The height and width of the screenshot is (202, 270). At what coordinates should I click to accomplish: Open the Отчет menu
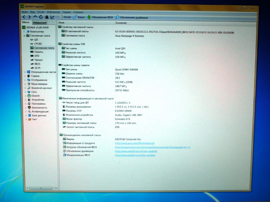[x=41, y=12]
